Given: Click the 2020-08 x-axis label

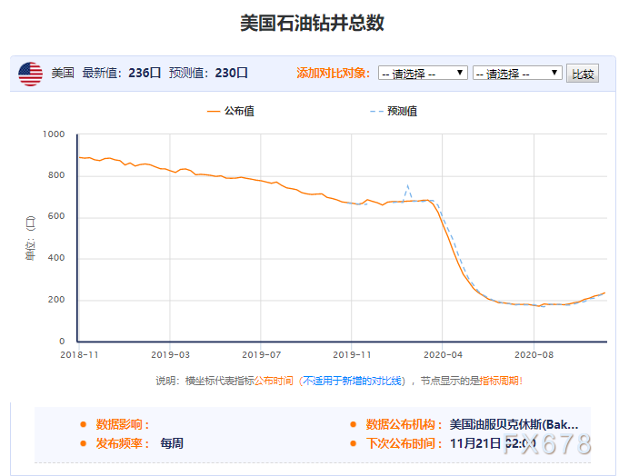Looking at the screenshot, I should 534,355.
